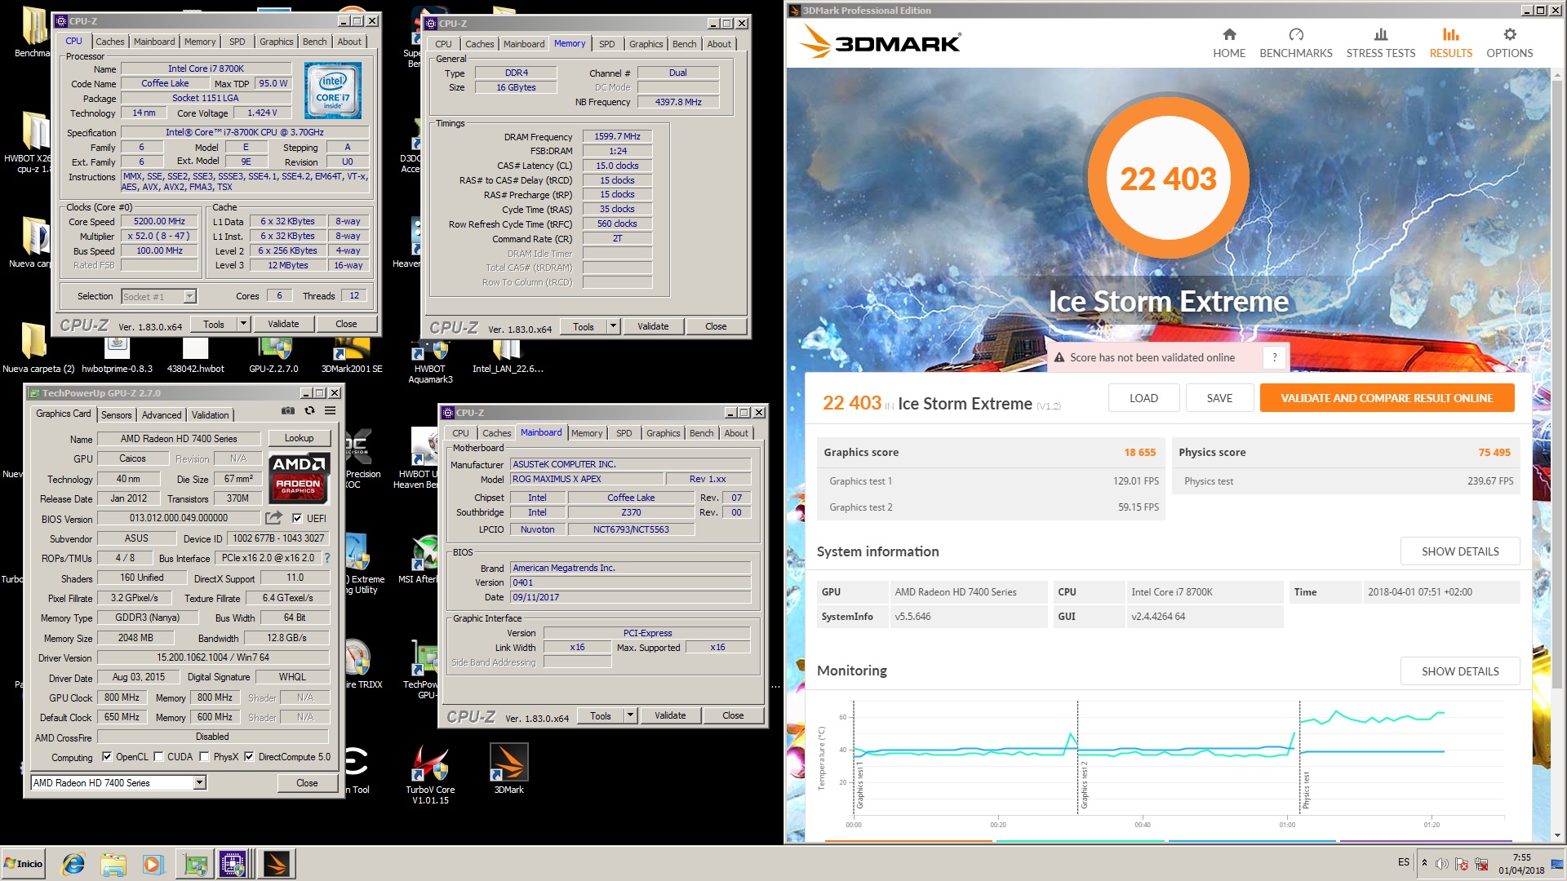Screen dimensions: 1567x881
Task: Click VALIDATE AND COMPARE RESULT ONLINE button
Action: 1387,398
